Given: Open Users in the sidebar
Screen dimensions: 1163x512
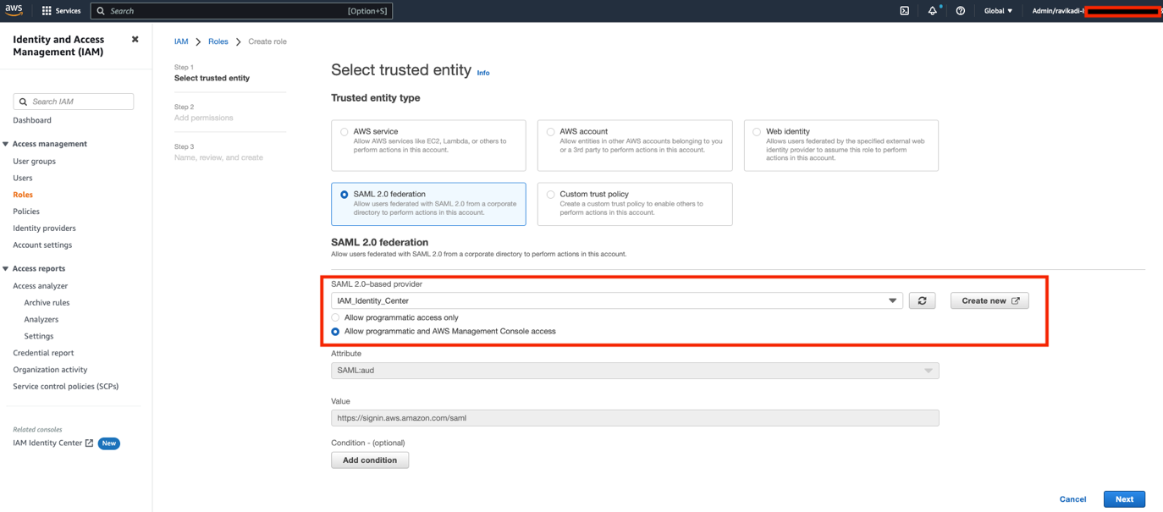Looking at the screenshot, I should pos(23,178).
